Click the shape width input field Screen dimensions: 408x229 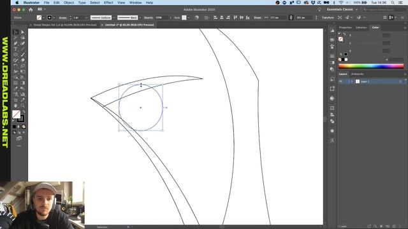click(x=277, y=18)
